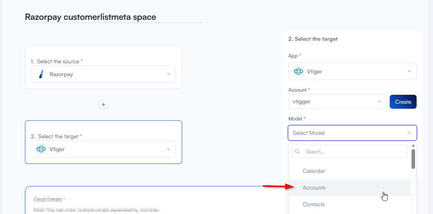The image size is (433, 214).
Task: Choose Contacts from the model list
Action: 314,204
